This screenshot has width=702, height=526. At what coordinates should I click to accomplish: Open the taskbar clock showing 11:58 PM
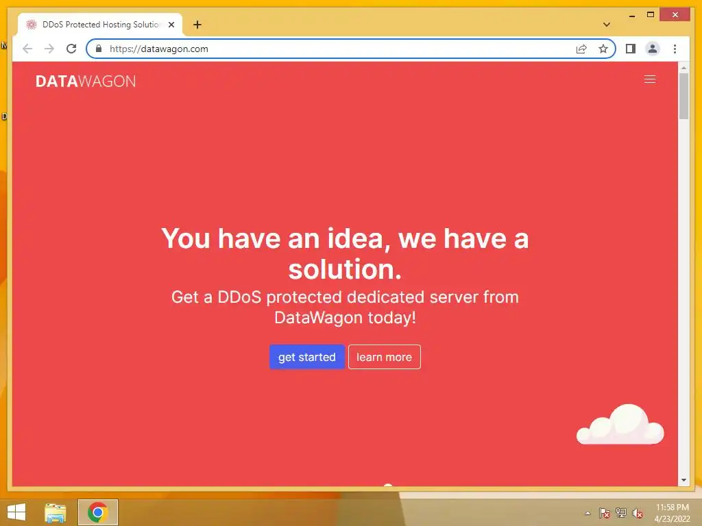[x=672, y=513]
